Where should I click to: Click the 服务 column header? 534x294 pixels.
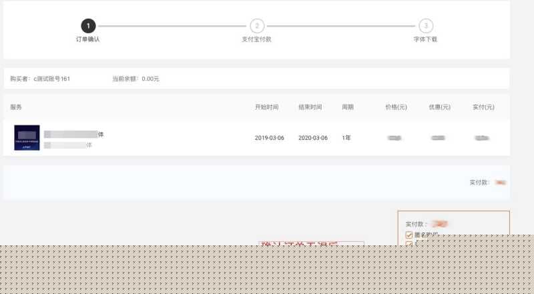[15, 107]
